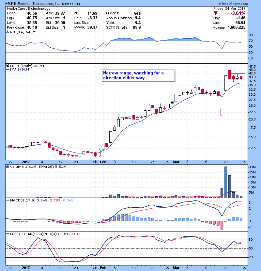Image resolution: width=261 pixels, height=271 pixels.
Task: Click the MACD signal value 2.707
Action: tap(55, 200)
